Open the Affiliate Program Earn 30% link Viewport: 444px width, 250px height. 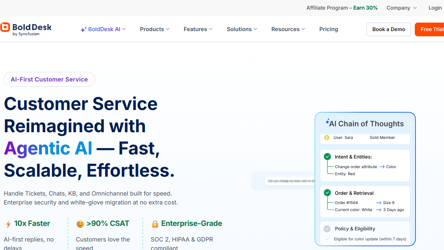click(x=342, y=8)
